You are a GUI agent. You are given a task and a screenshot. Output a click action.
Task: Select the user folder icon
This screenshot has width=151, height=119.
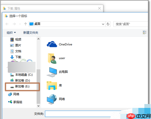52,58
